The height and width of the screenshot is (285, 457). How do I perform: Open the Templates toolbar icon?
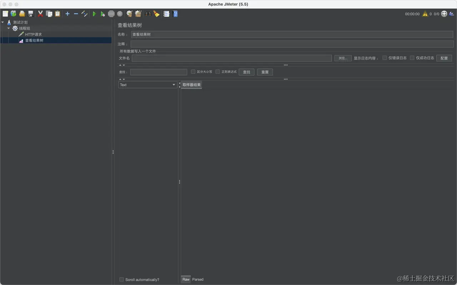(x=14, y=14)
